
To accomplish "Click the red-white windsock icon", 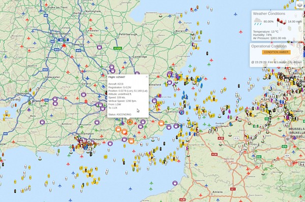I will click(282, 21).
